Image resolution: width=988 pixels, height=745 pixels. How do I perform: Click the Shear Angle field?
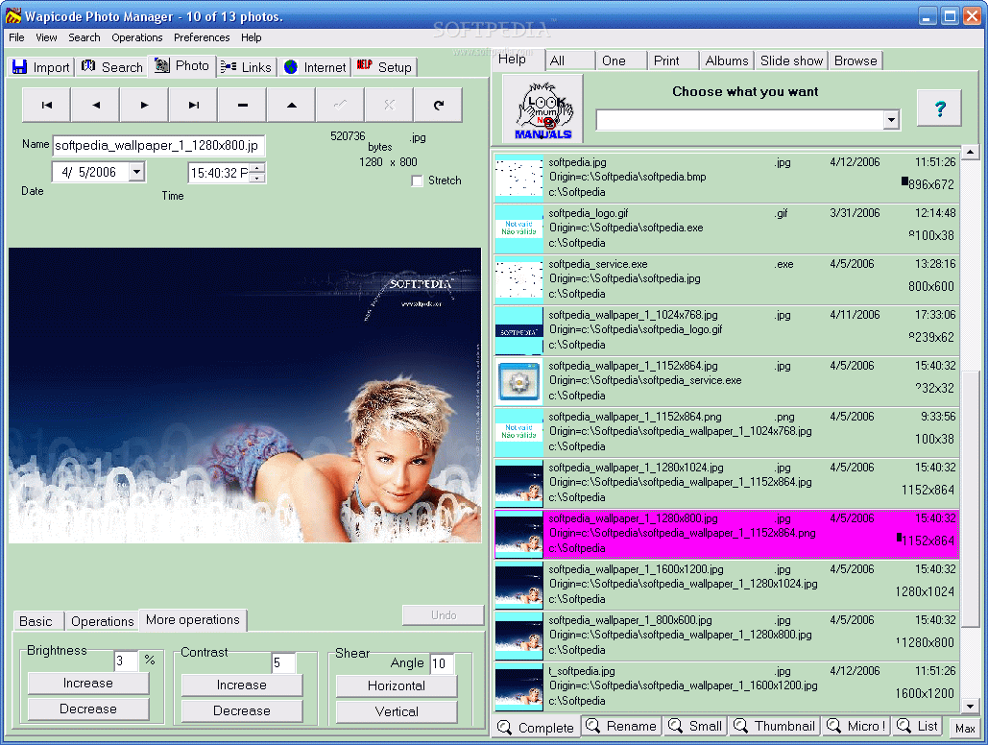tap(443, 663)
